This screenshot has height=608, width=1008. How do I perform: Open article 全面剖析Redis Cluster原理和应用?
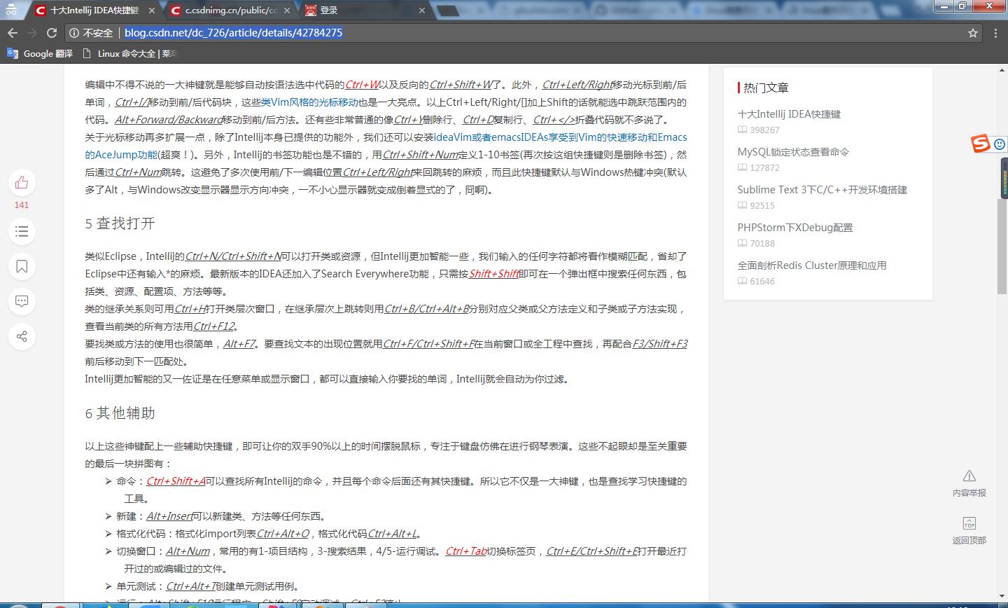coord(812,265)
